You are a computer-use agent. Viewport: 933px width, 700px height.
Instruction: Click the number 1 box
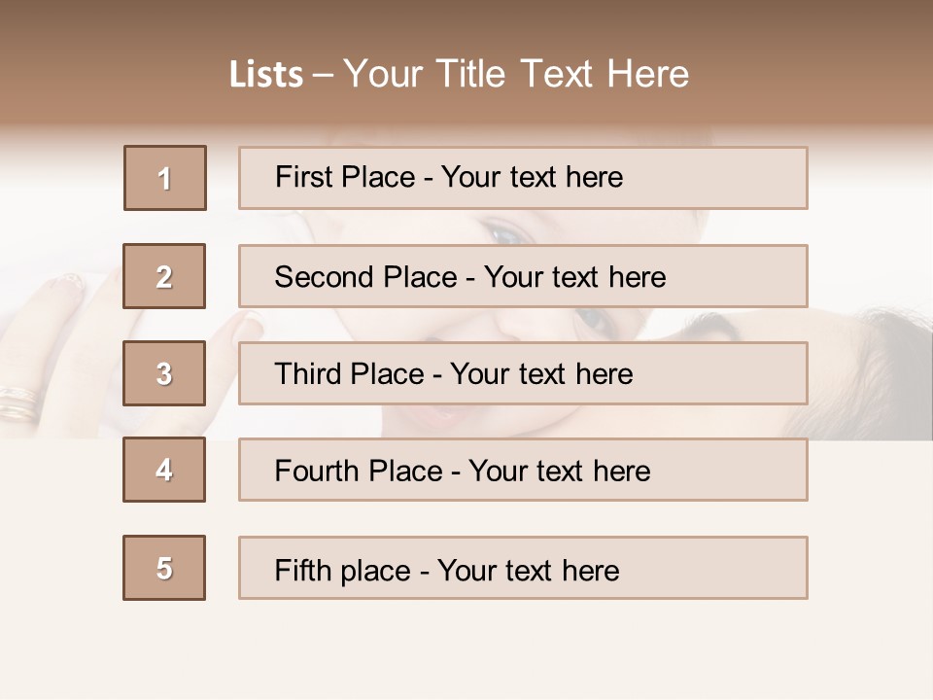point(165,178)
